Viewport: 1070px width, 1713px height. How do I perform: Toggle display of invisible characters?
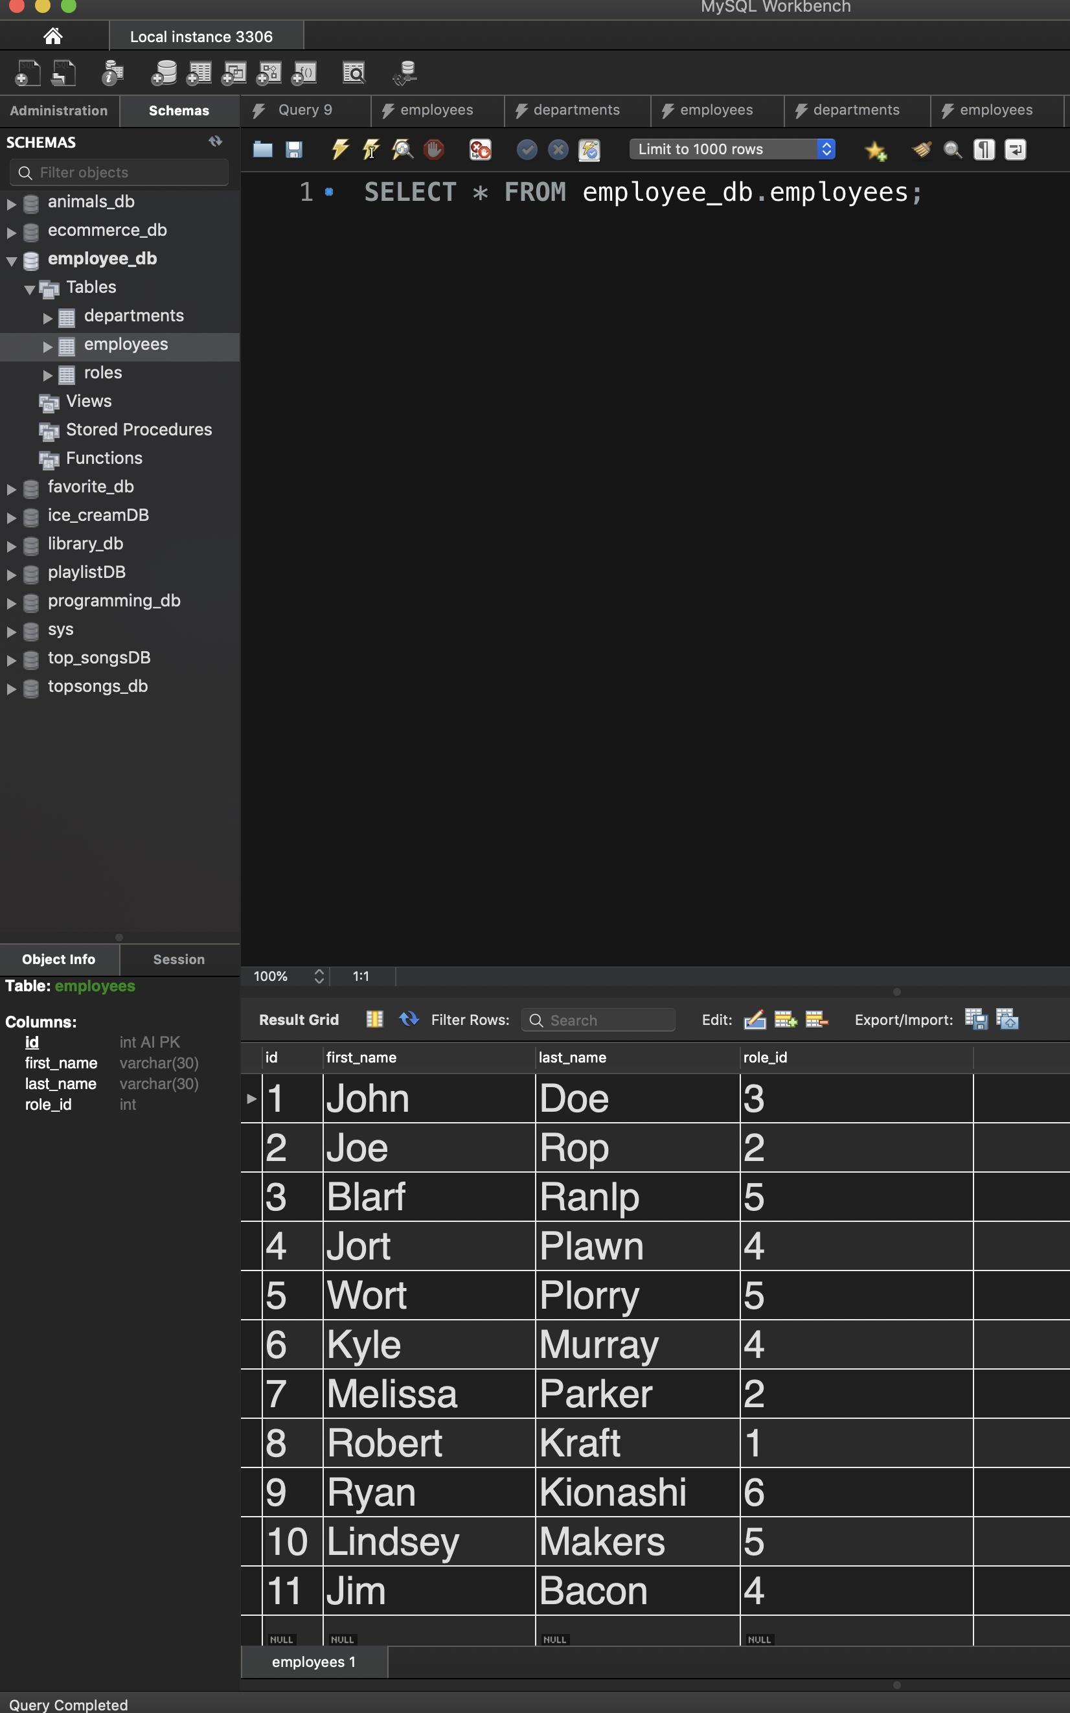[983, 150]
